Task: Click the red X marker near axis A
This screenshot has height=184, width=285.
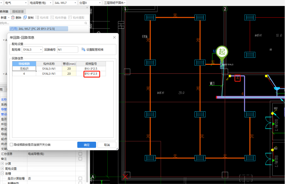Action: (125, 177)
